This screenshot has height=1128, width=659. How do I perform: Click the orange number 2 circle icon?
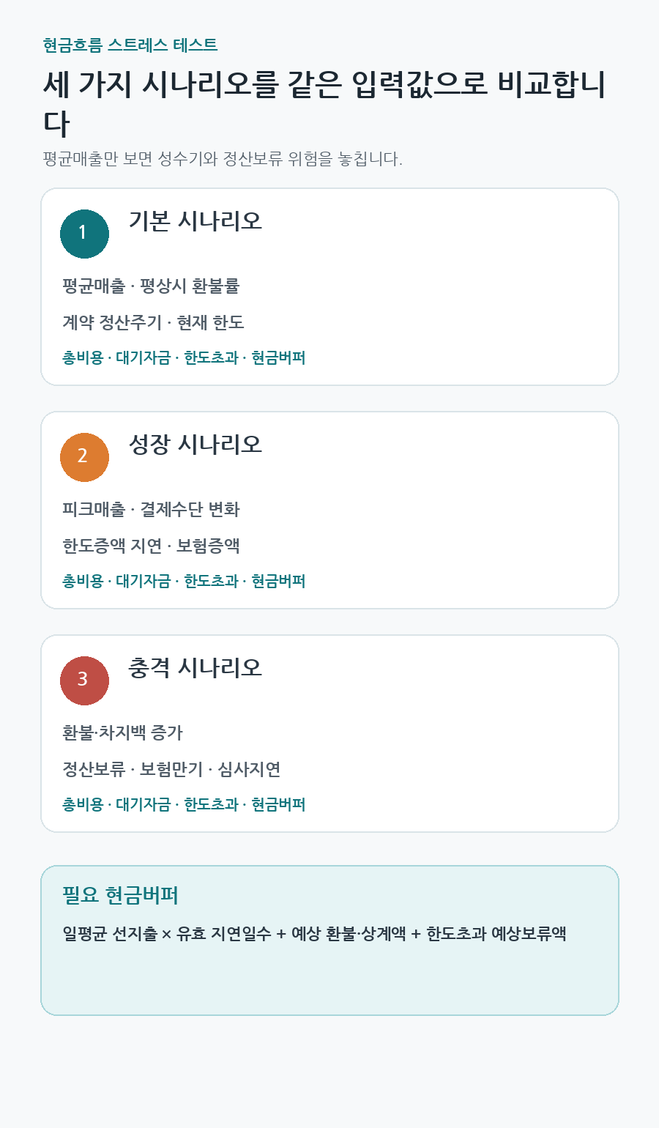click(84, 457)
